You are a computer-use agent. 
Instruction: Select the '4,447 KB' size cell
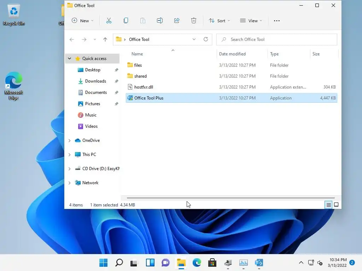click(328, 98)
